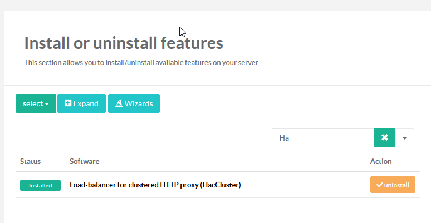Click the Status column header
431x223 pixels.
pos(30,162)
